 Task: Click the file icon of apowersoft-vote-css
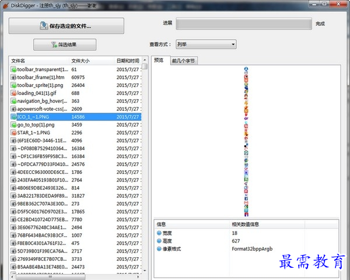pyautogui.click(x=13, y=109)
